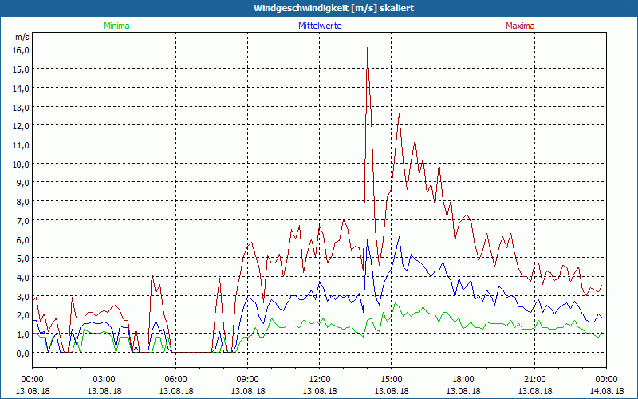Click the 4,0 y-axis value
638x399 pixels.
[x=23, y=278]
